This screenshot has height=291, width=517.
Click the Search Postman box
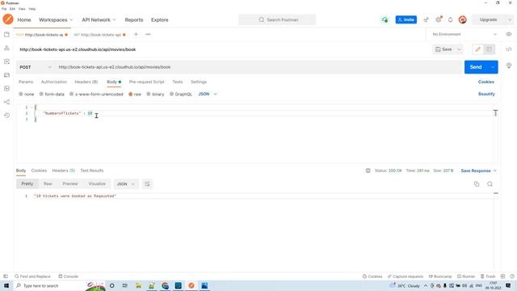coord(277,19)
